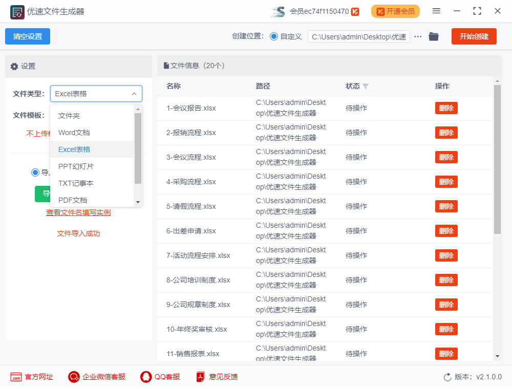Open the 查看文件名填写实例 link

pos(78,212)
